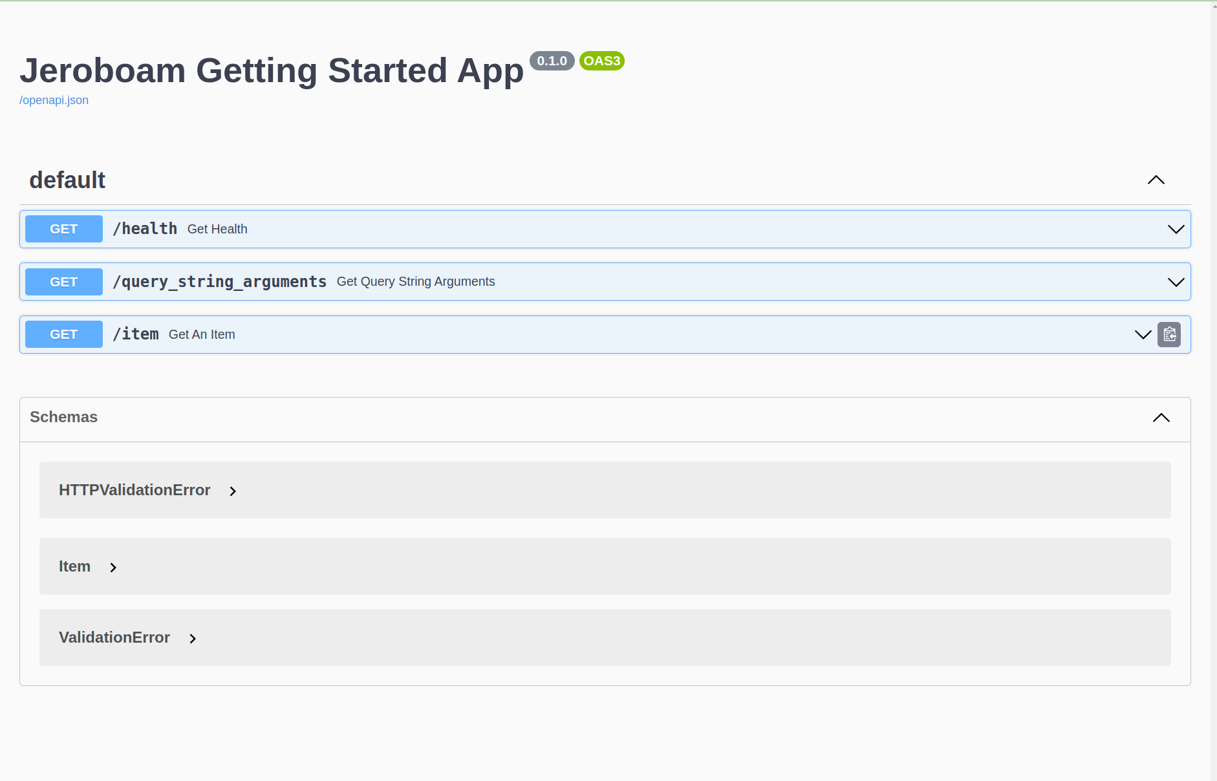This screenshot has height=781, width=1217.
Task: Click the Item schema name
Action: coord(74,566)
